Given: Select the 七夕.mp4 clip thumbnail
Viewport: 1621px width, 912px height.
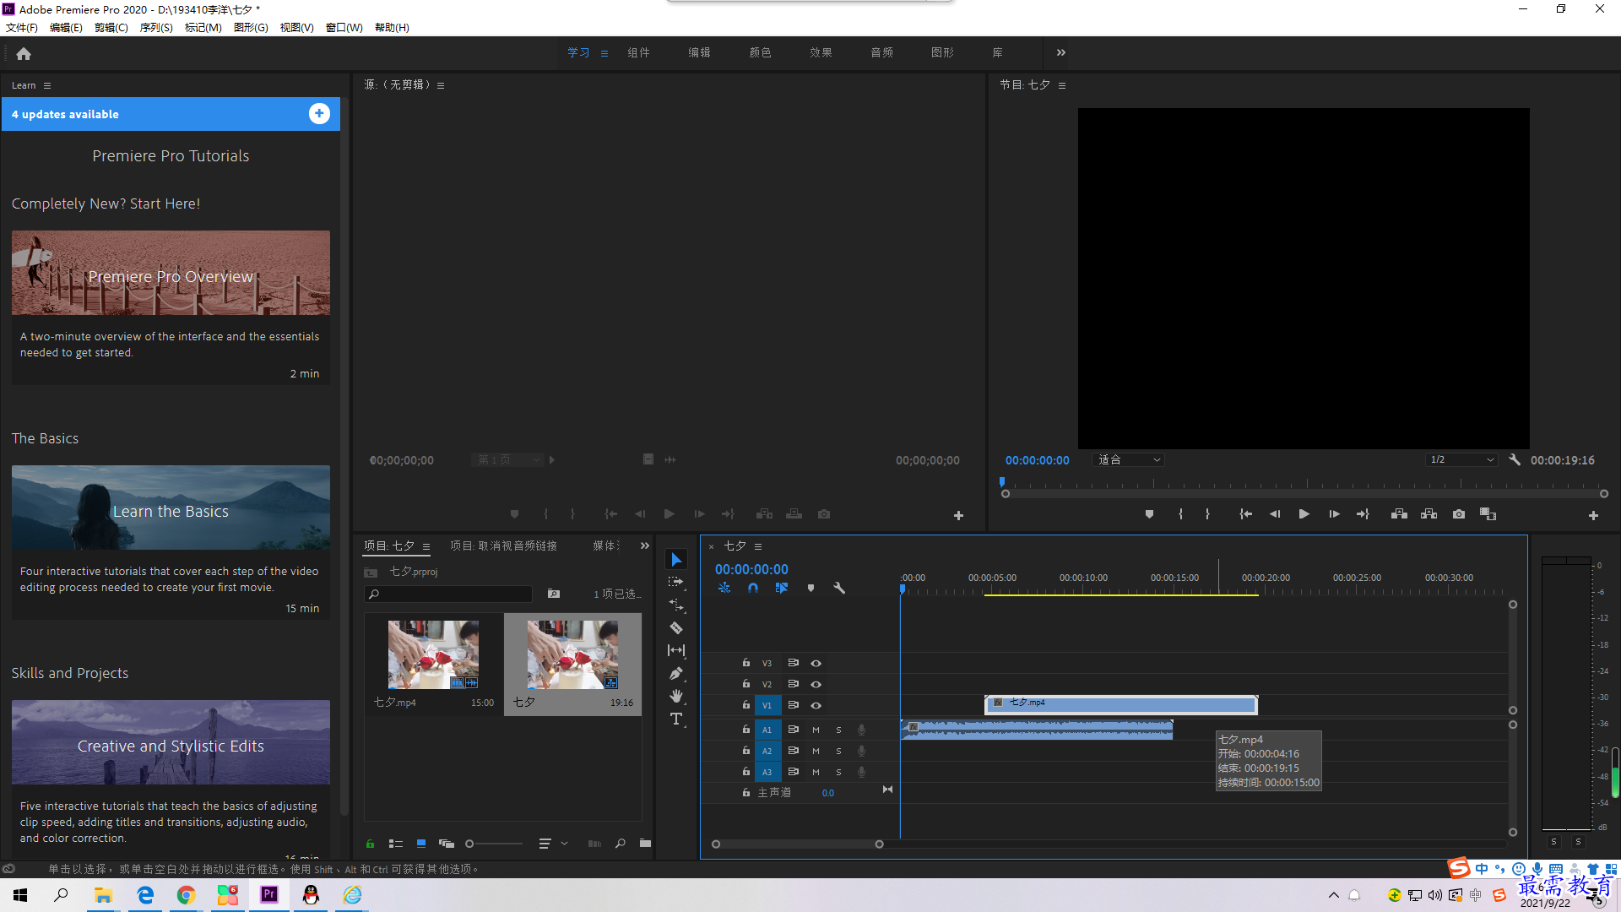Looking at the screenshot, I should tap(433, 654).
